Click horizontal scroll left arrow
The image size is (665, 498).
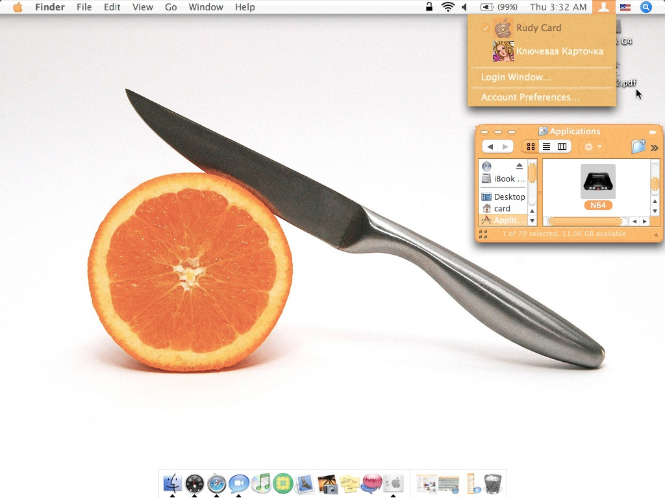(634, 221)
